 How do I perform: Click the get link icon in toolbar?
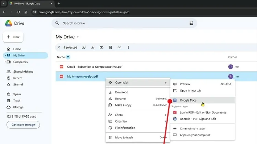pyautogui.click(x=120, y=48)
